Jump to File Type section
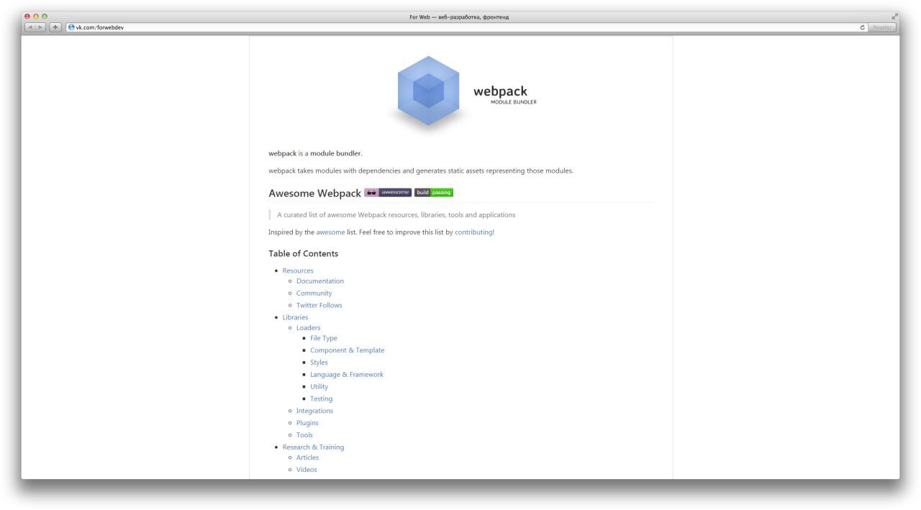This screenshot has height=510, width=921. pyautogui.click(x=324, y=338)
